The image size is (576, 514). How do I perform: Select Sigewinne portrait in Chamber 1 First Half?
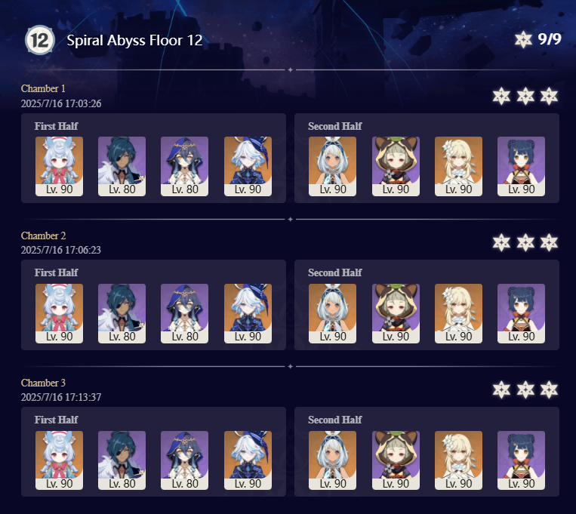(x=59, y=167)
